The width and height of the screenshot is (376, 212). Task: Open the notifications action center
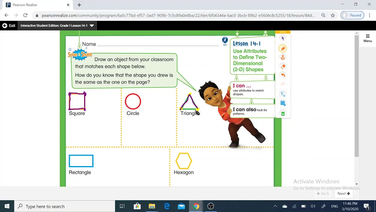tap(366, 206)
